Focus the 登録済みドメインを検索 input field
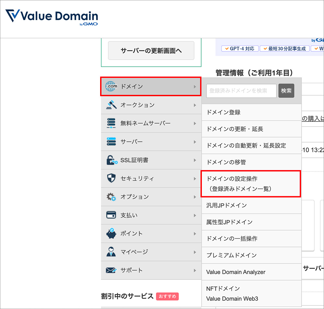324x309 pixels. (x=241, y=91)
